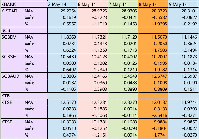Click the KTSF fund label

[8, 121]
